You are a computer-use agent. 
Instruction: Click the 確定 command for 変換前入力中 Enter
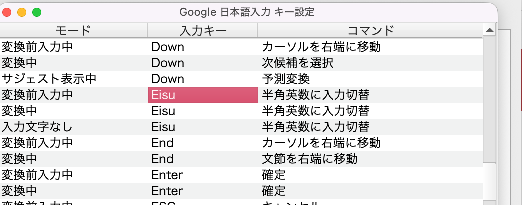click(274, 175)
